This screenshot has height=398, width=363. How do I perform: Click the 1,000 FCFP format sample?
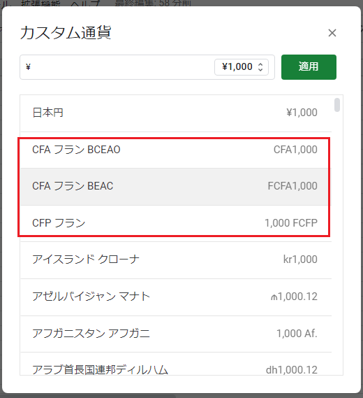(x=291, y=223)
